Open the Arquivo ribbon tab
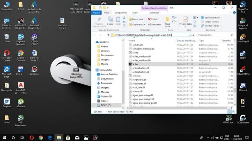 click(x=96, y=13)
